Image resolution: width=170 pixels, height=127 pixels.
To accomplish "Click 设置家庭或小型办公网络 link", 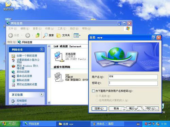I will (x=28, y=61).
